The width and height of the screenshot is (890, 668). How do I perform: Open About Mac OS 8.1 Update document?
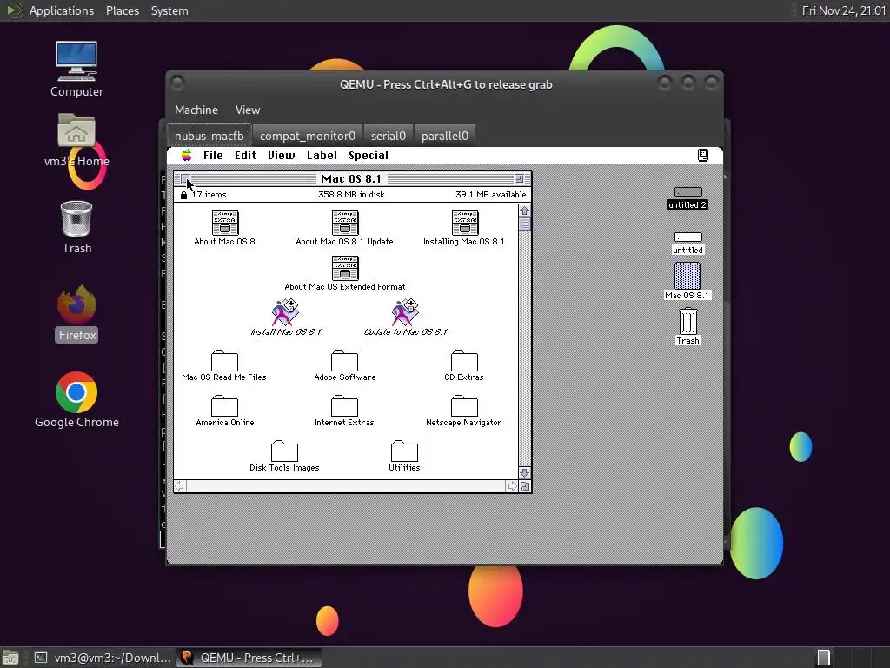[344, 223]
